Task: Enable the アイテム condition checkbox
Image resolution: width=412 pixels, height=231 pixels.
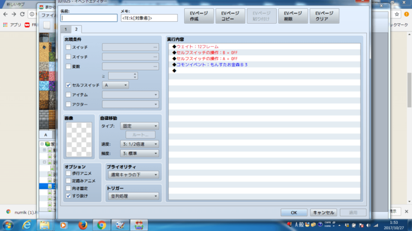Action: point(68,94)
